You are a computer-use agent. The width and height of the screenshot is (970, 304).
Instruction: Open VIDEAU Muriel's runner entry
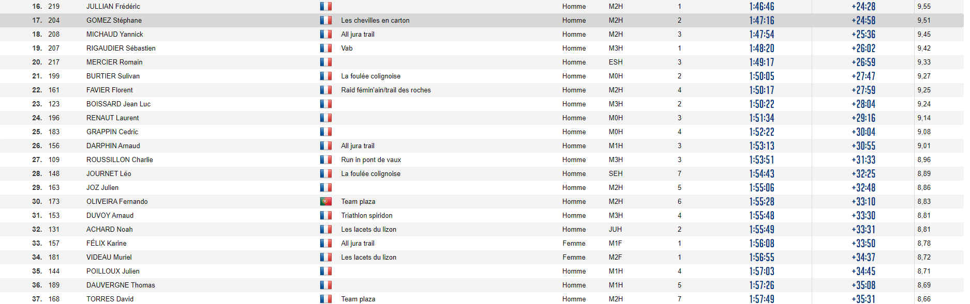tap(109, 257)
